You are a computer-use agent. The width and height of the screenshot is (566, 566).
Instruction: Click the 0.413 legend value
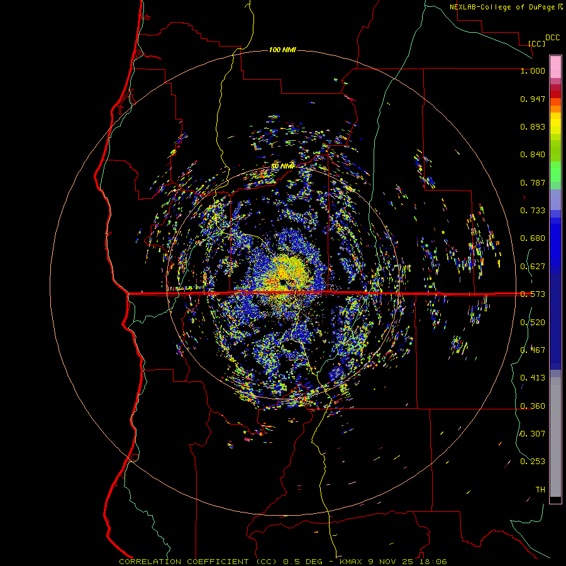533,378
